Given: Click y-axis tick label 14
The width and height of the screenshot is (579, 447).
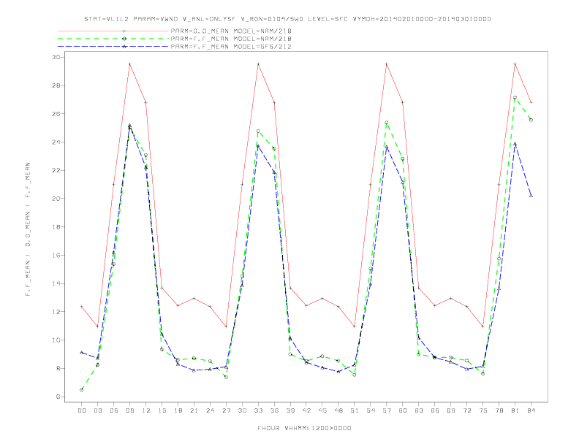Looking at the screenshot, I should (56, 283).
